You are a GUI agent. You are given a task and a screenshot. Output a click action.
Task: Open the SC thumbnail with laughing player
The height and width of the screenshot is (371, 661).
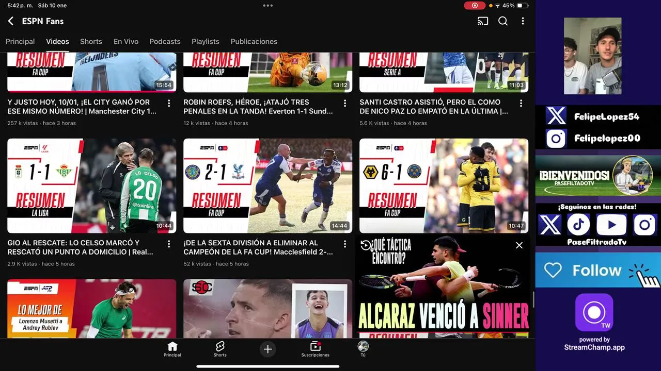pos(267,308)
